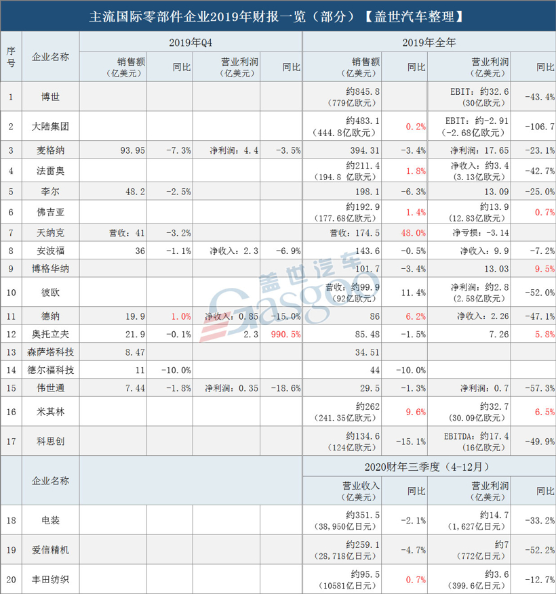
Task: Click company name '安波福'
Action: point(50,251)
